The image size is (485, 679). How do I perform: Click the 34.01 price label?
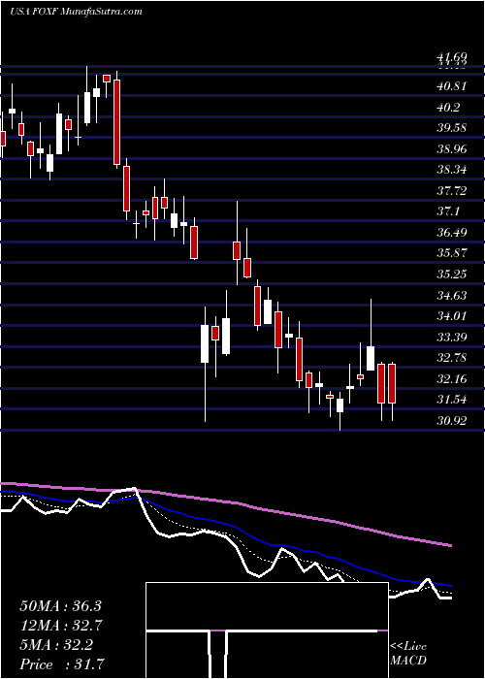452,316
